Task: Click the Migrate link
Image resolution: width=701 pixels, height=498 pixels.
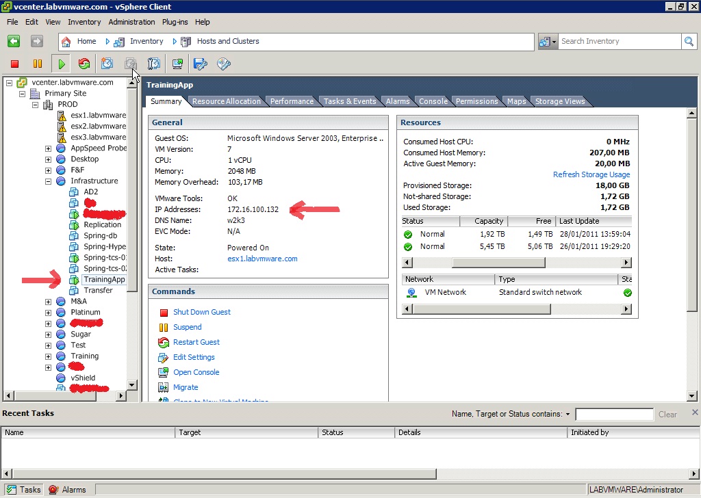Action: [186, 387]
